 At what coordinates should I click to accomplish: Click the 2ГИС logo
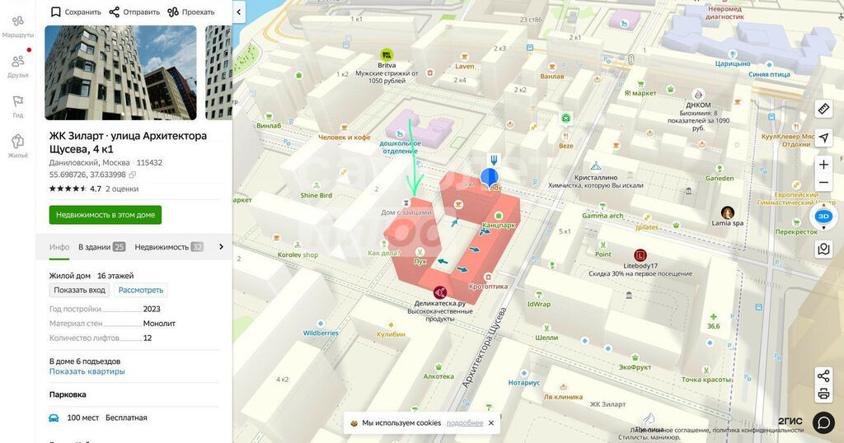(x=790, y=422)
